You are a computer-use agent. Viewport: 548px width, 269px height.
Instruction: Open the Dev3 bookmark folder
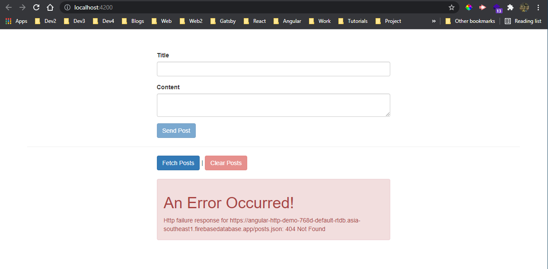point(74,21)
